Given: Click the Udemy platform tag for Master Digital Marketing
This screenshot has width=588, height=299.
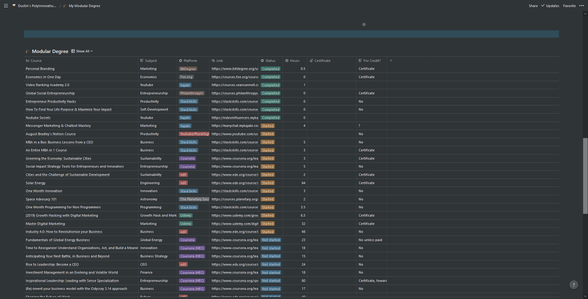Looking at the screenshot, I should point(186,224).
